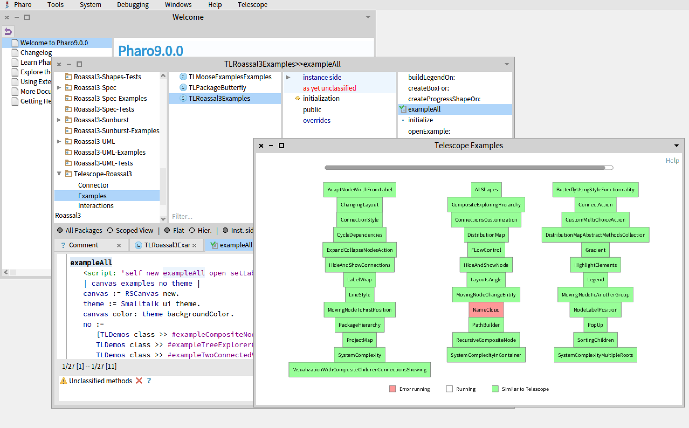Click the red NameCloud example box
The width and height of the screenshot is (689, 428).
(486, 310)
